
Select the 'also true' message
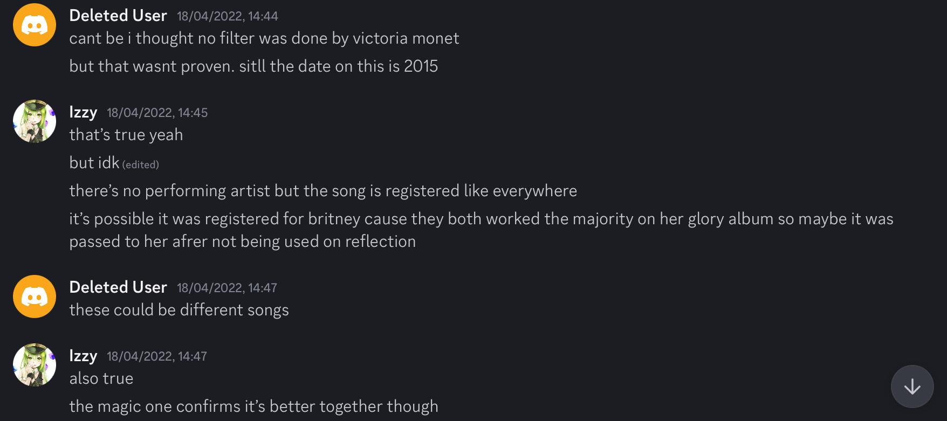101,378
